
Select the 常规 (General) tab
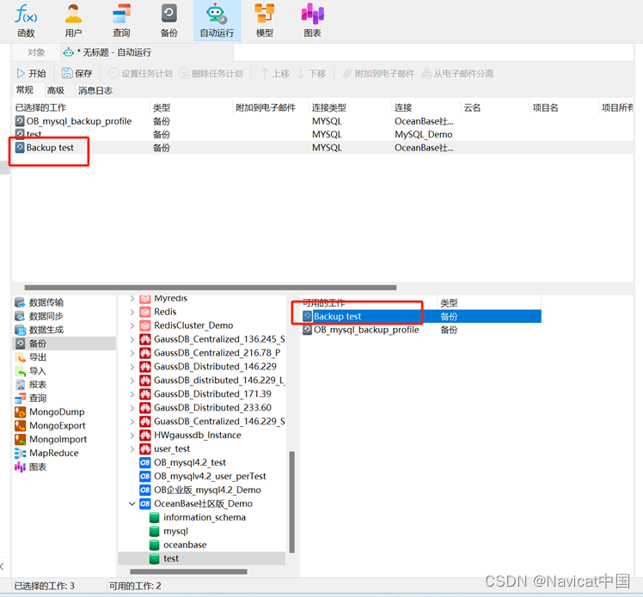pyautogui.click(x=25, y=89)
